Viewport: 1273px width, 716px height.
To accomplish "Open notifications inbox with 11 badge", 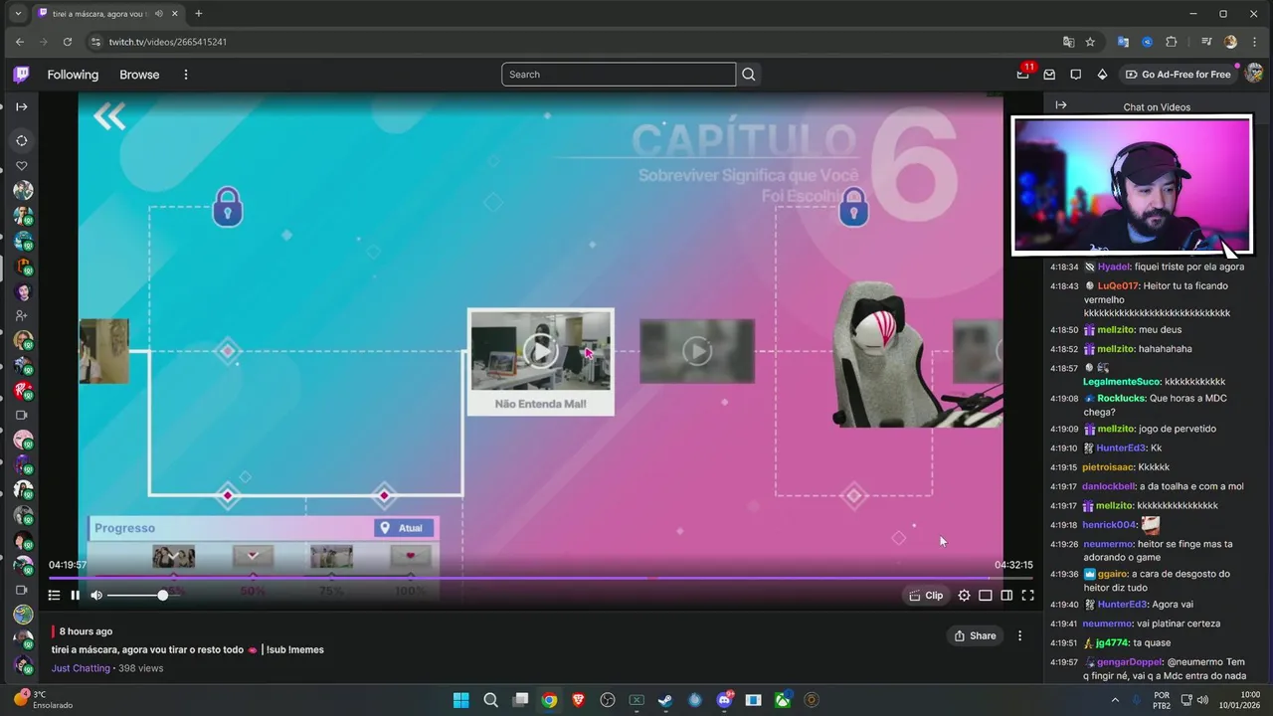I will pos(1023,74).
